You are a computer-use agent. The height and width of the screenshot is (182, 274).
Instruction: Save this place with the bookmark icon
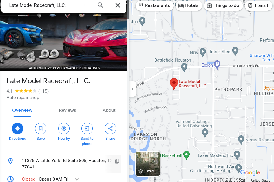(x=41, y=128)
